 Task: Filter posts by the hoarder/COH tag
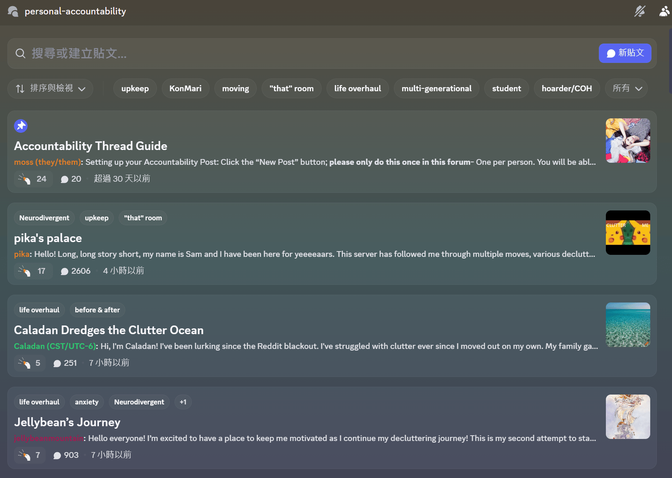(x=566, y=89)
